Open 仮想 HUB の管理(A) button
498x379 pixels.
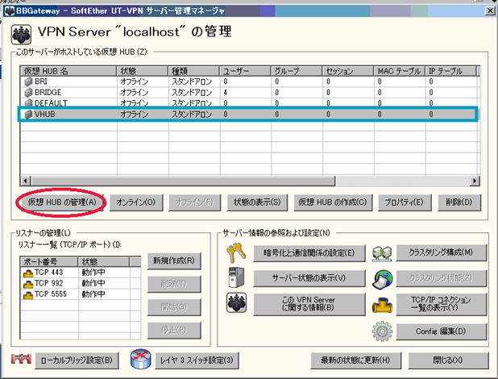click(62, 202)
